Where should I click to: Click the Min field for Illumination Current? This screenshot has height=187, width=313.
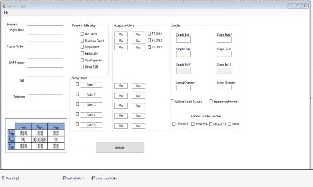tap(121, 41)
